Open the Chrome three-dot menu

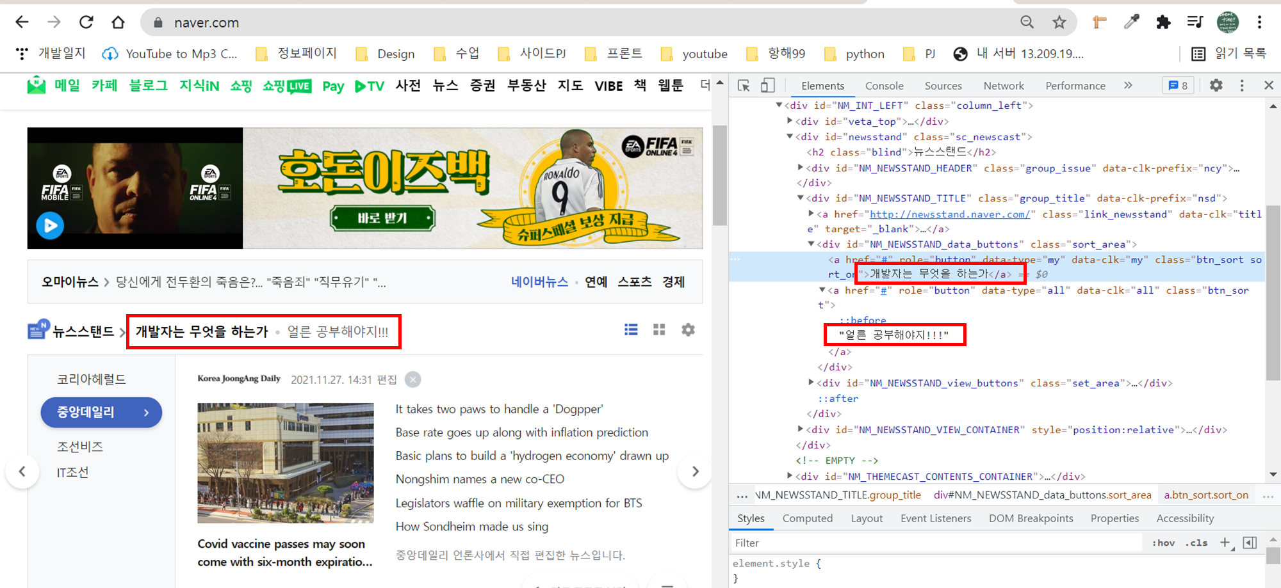click(1259, 22)
